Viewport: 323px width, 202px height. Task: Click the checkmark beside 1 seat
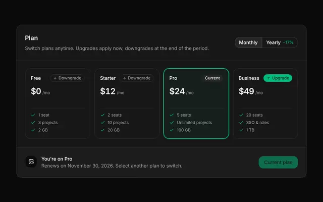tap(33, 115)
